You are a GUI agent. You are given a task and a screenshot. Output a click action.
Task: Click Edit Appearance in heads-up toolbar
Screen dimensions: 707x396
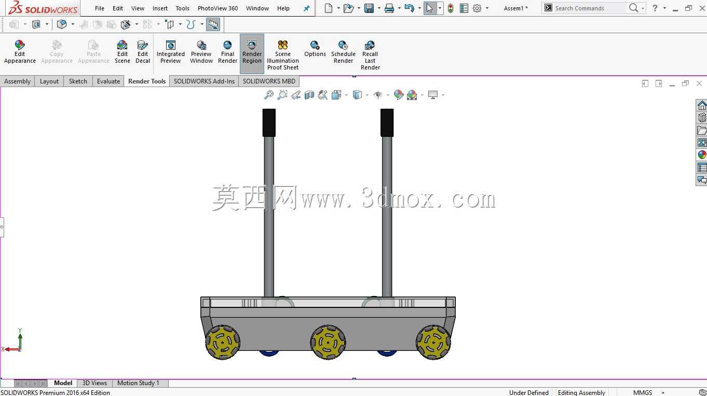(399, 95)
